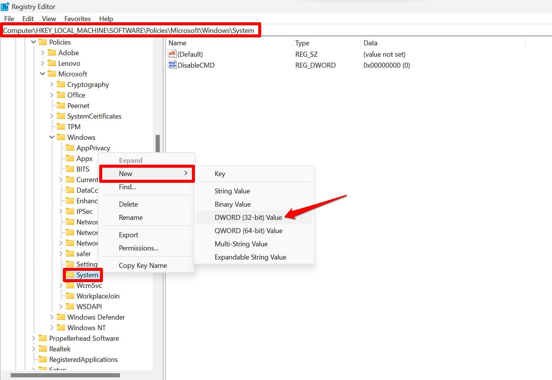
Task: Click the Policies folder icon
Action: point(43,42)
